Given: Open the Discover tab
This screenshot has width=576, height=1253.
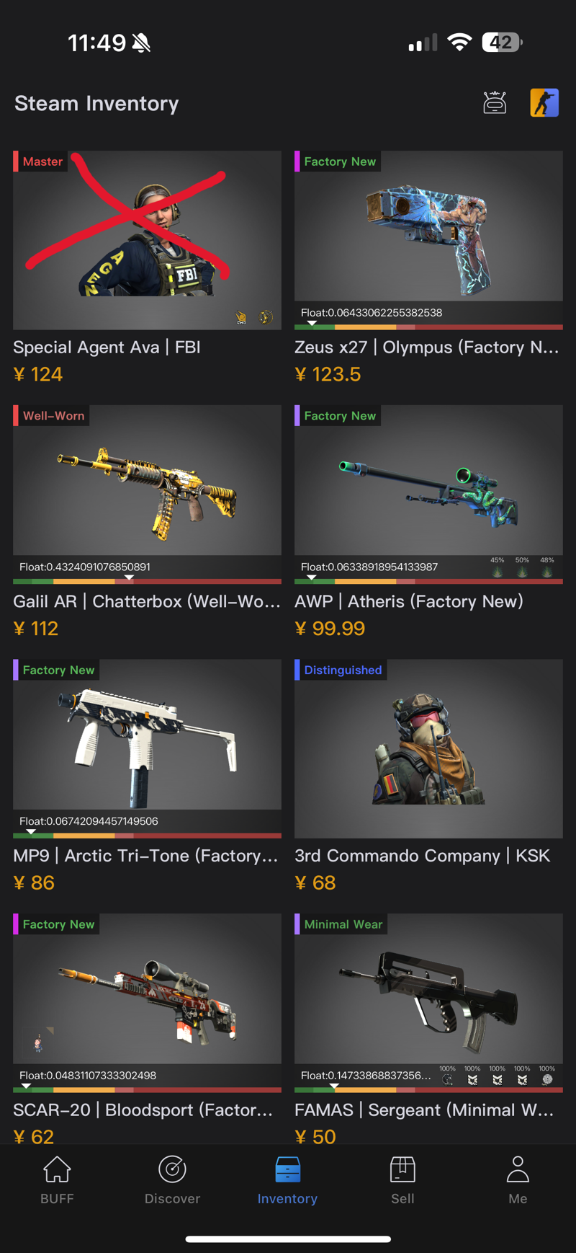Looking at the screenshot, I should point(172,1180).
